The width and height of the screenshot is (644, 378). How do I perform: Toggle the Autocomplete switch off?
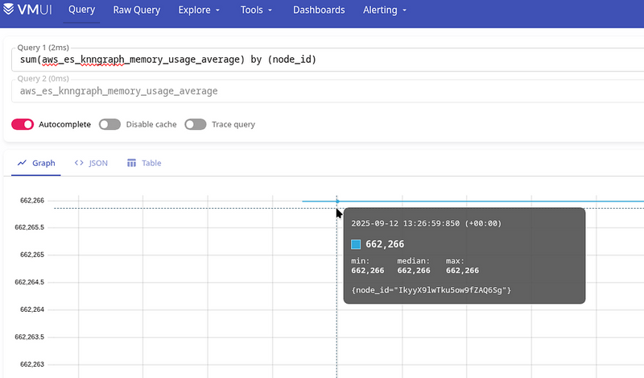coord(23,125)
